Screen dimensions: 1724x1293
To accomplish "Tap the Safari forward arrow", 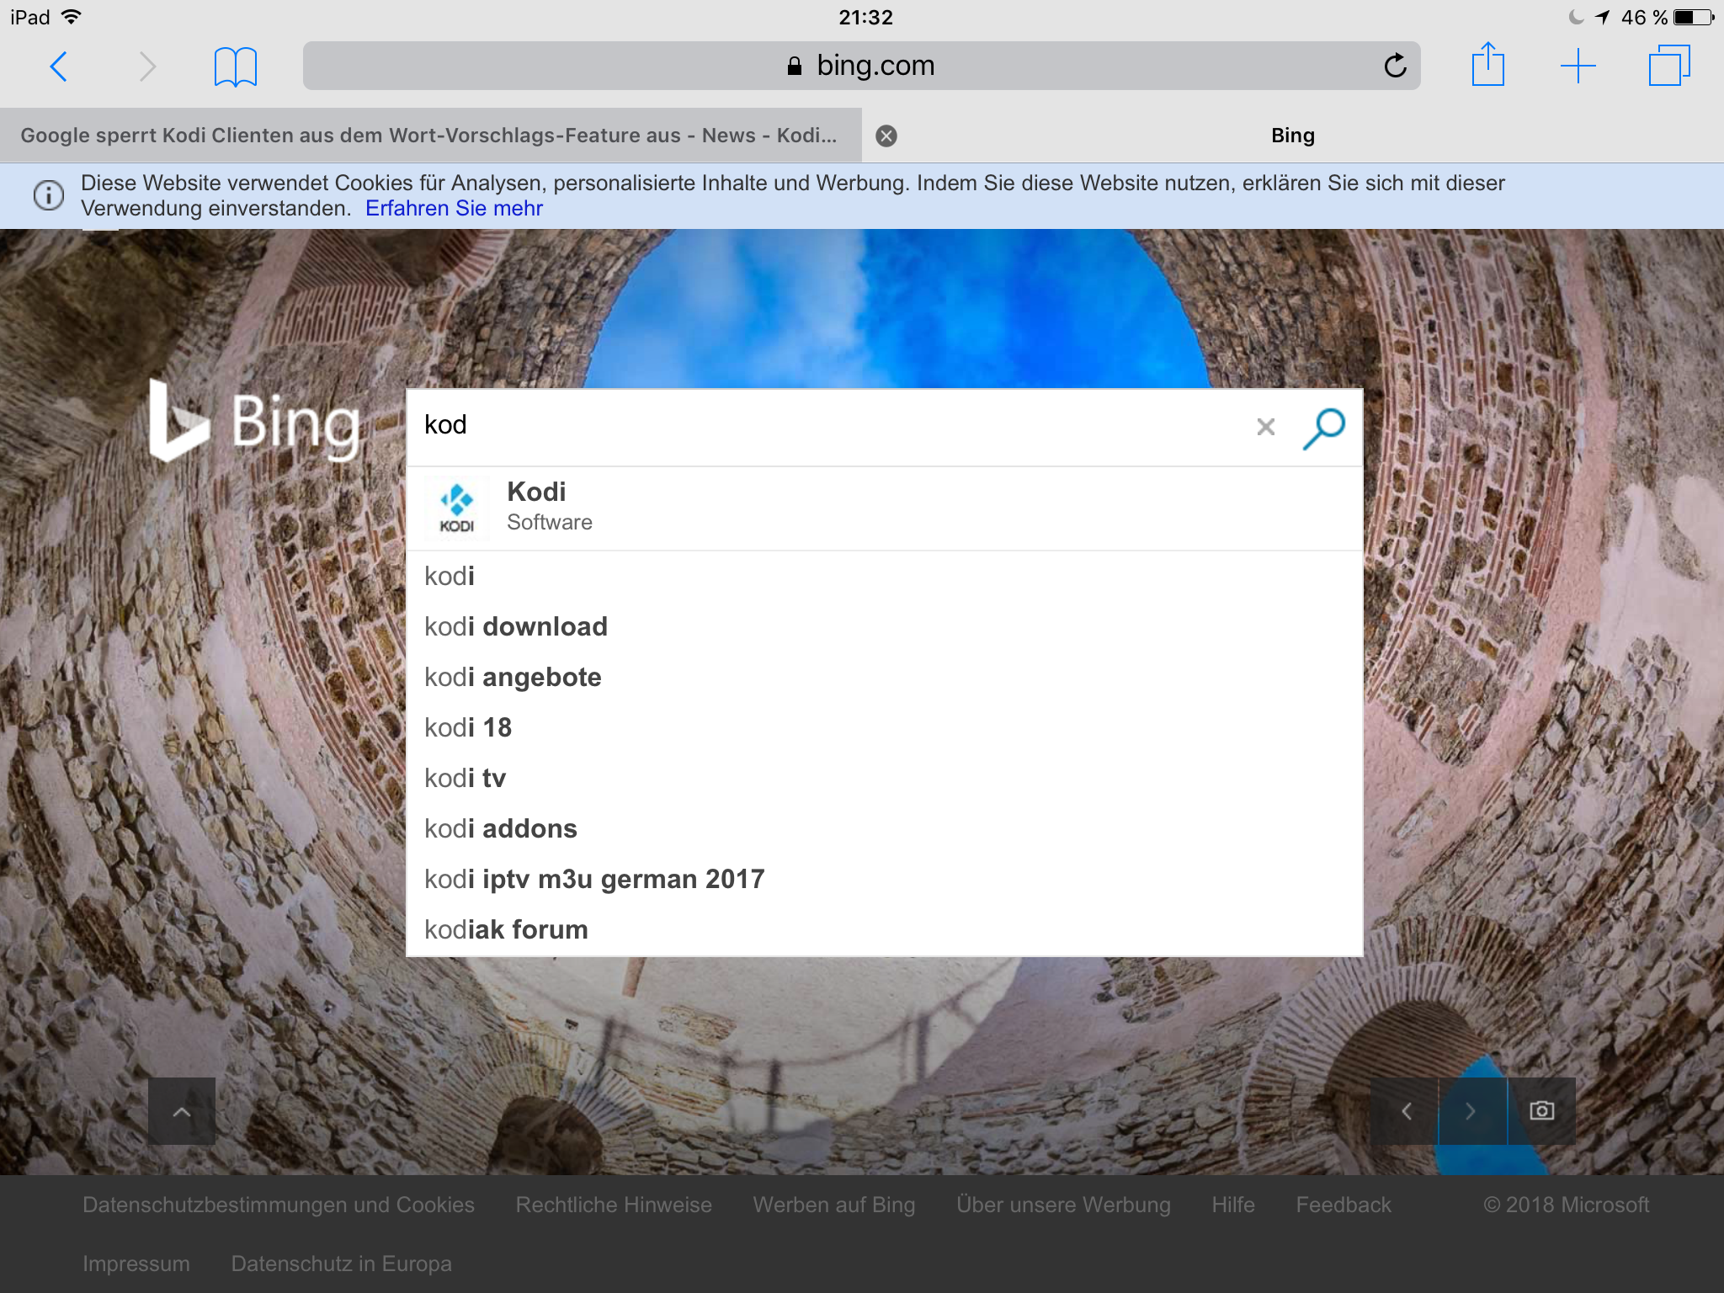I will tap(147, 66).
